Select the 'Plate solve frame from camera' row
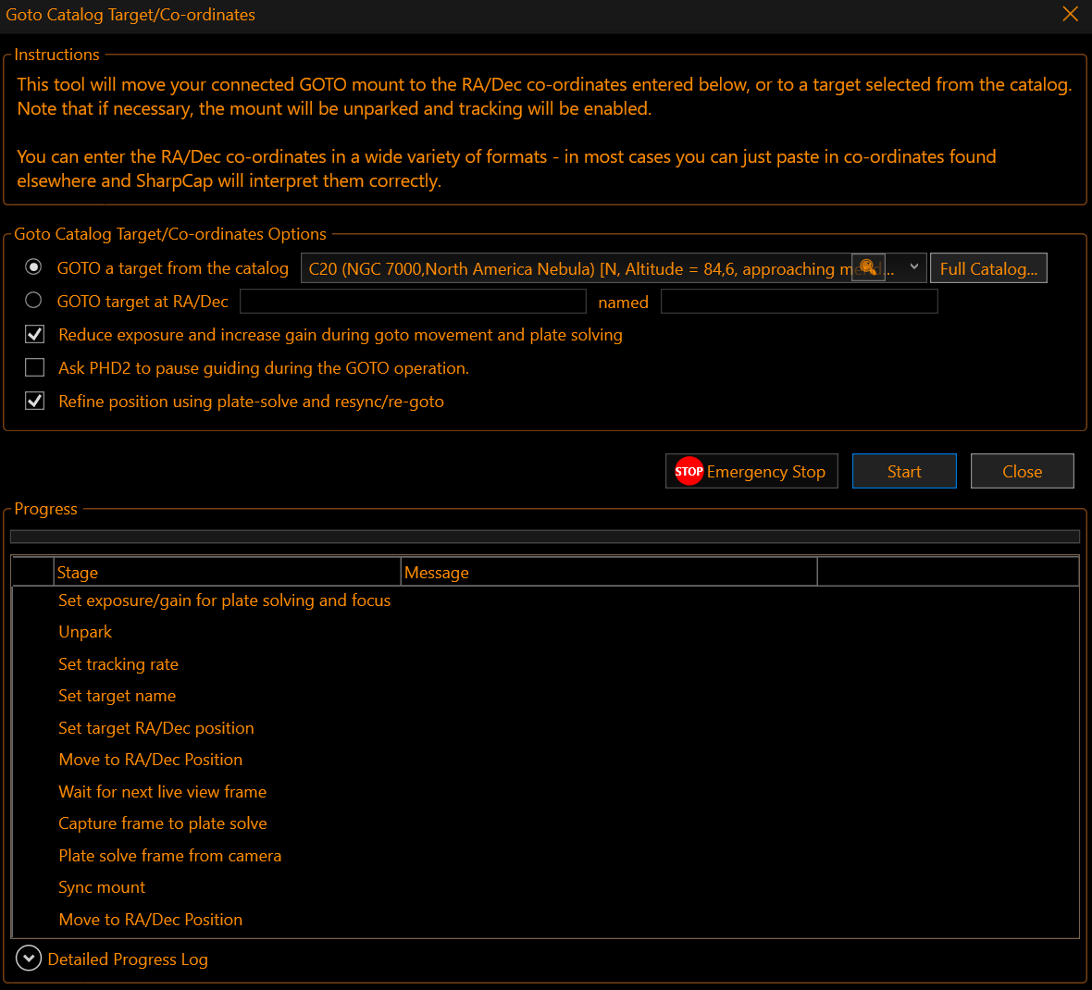The image size is (1092, 990). 544,855
